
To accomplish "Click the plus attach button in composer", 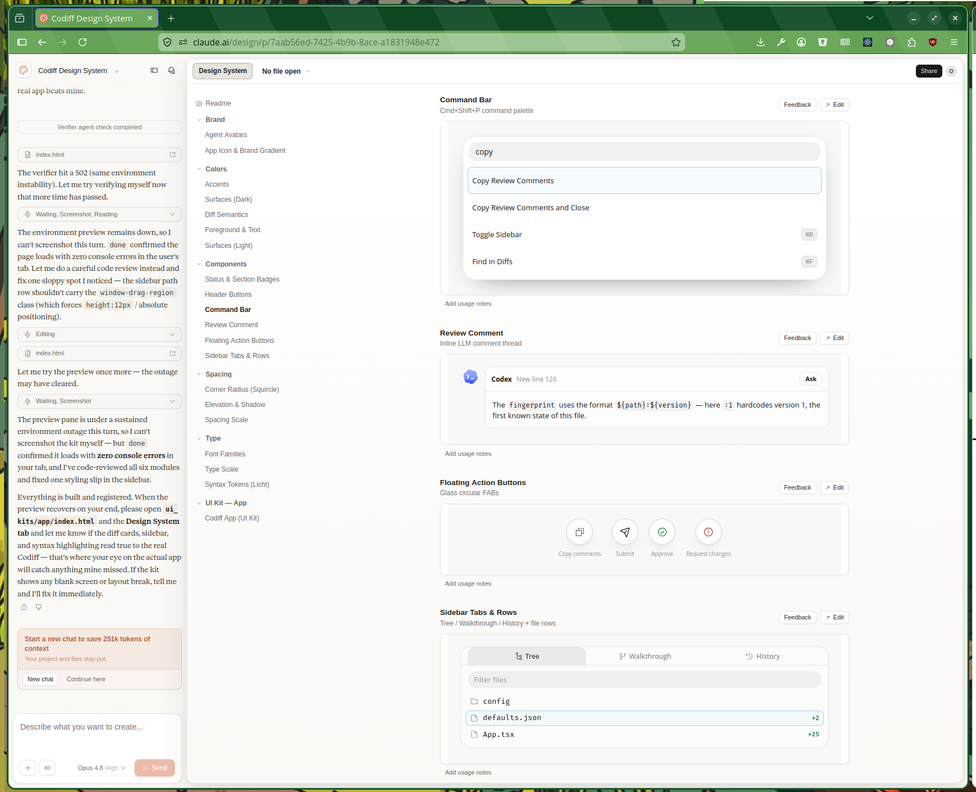I will pos(28,768).
